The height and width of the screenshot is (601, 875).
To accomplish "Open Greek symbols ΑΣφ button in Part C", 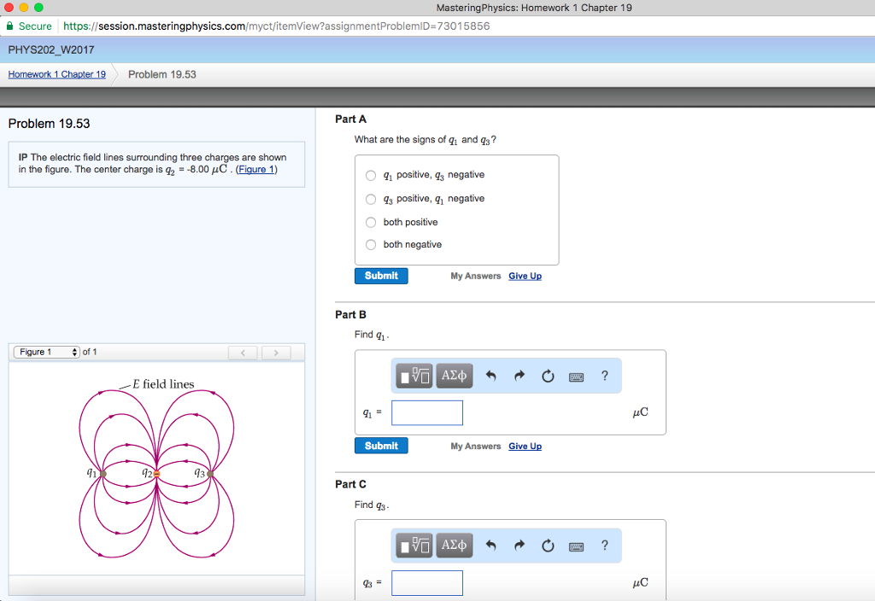I will [455, 546].
